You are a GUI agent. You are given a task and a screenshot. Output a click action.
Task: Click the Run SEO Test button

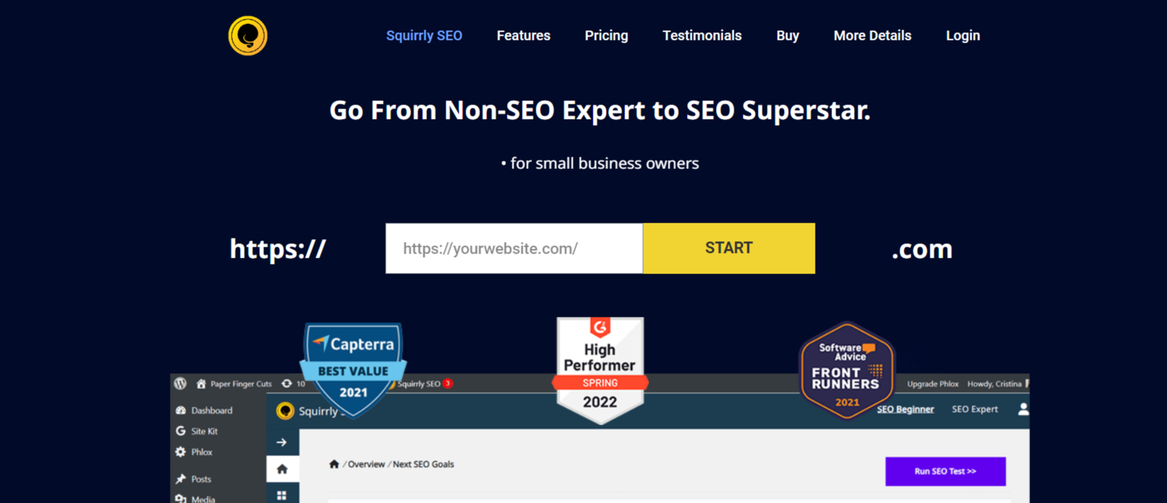tap(945, 471)
